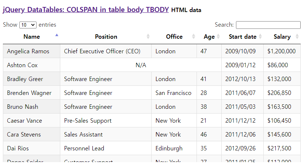Sort by the Salary column header
The width and height of the screenshot is (301, 165).
coord(282,37)
